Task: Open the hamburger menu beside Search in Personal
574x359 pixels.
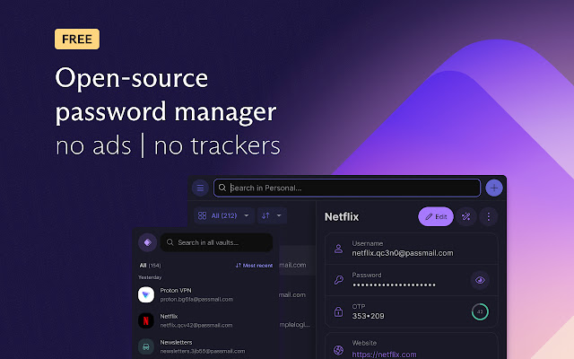Action: click(200, 188)
